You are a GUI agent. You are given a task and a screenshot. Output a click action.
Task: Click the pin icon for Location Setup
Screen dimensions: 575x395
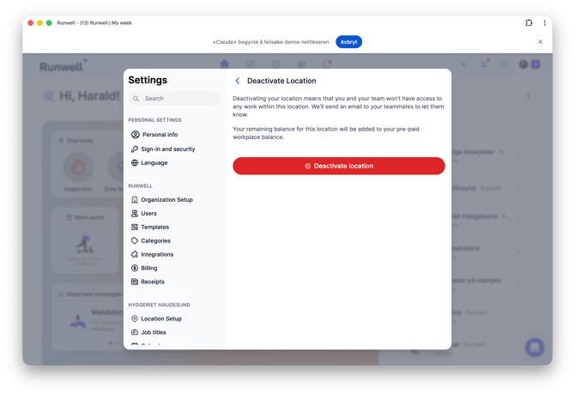(135, 319)
